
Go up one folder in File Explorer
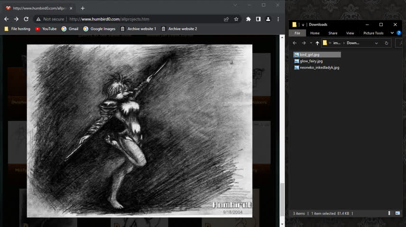point(317,43)
